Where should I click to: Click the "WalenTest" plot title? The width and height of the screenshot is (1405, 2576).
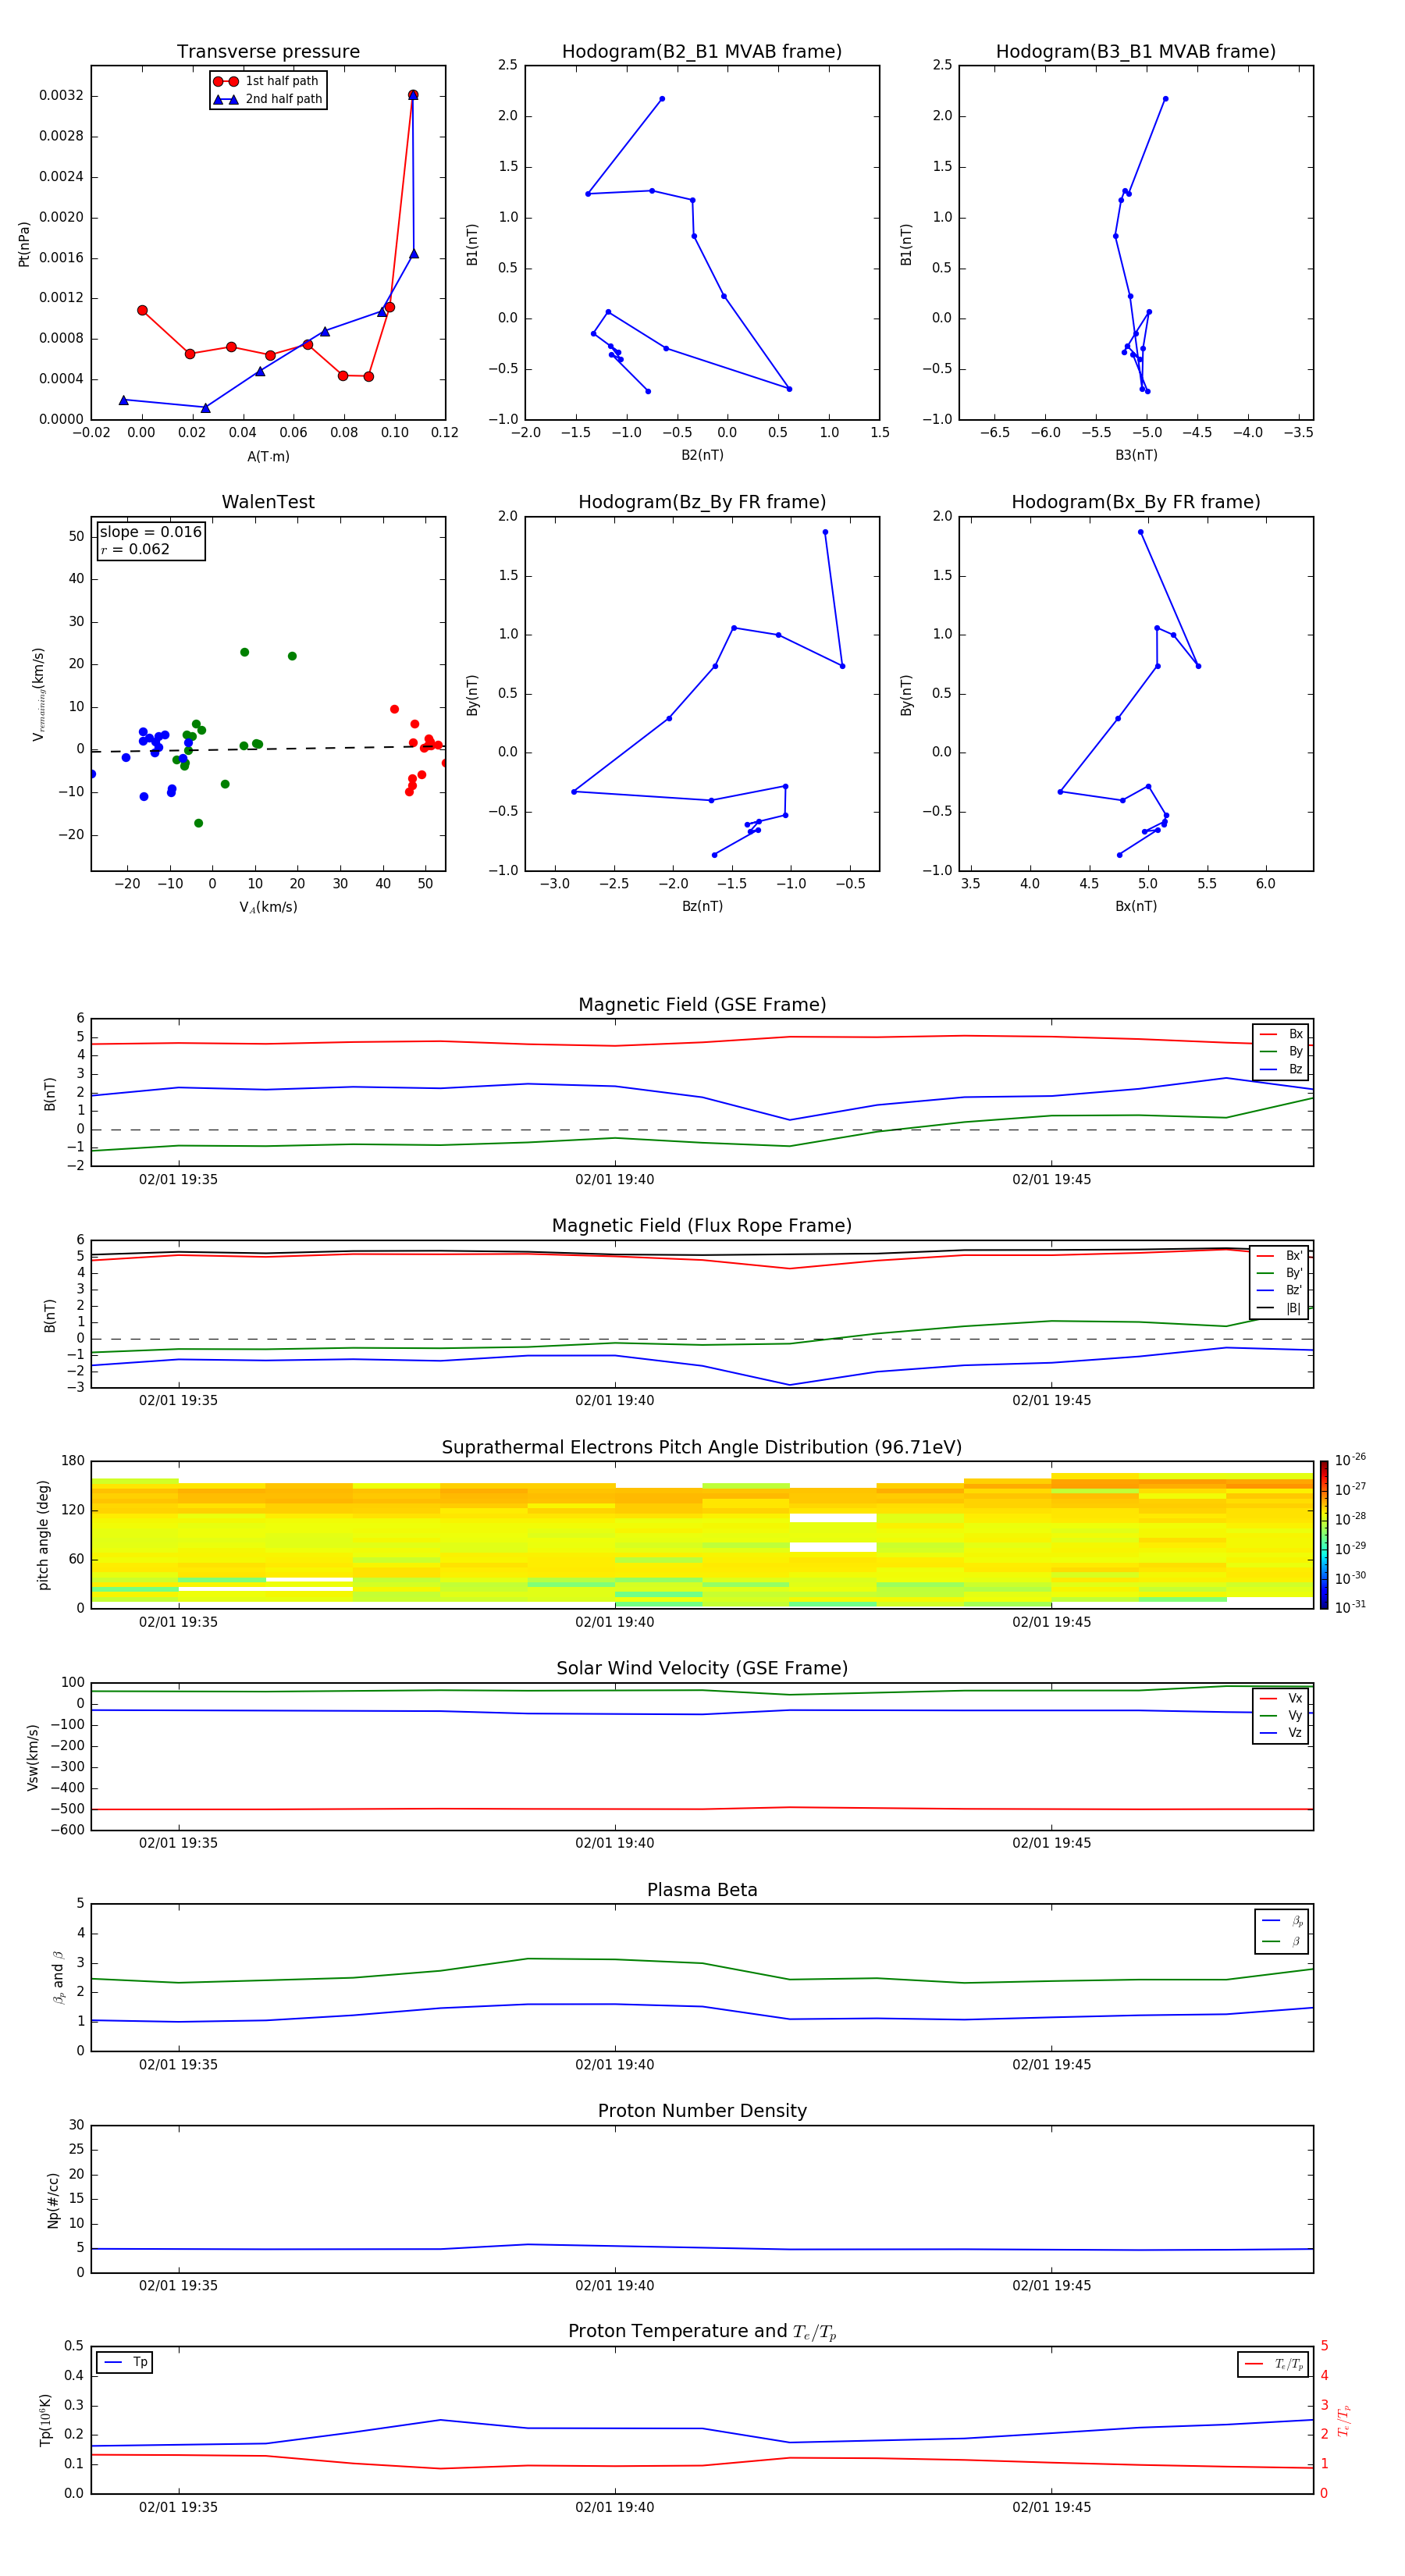(268, 502)
